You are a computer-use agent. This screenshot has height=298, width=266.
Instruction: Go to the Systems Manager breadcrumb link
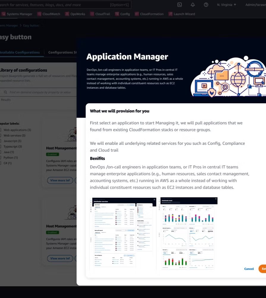tap(9, 26)
